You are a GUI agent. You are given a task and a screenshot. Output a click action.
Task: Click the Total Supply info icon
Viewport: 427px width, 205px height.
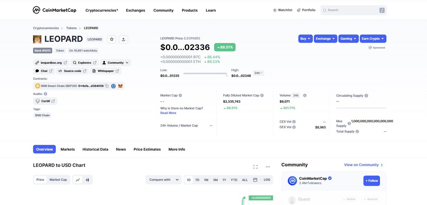pos(357,131)
